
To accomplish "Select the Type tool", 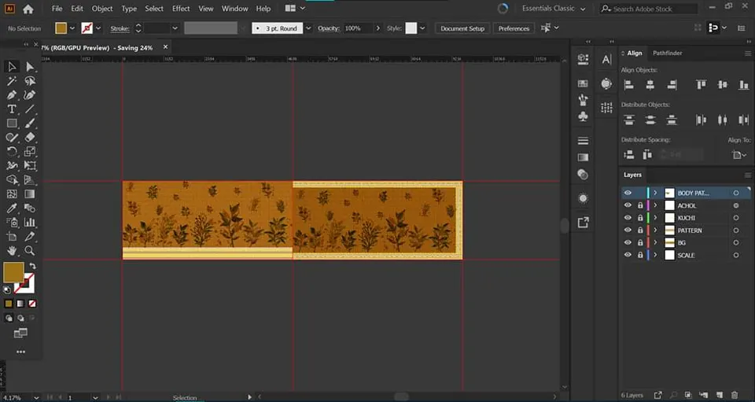I will click(12, 109).
